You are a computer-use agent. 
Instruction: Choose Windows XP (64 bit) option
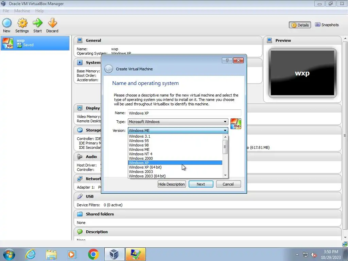[175, 167]
